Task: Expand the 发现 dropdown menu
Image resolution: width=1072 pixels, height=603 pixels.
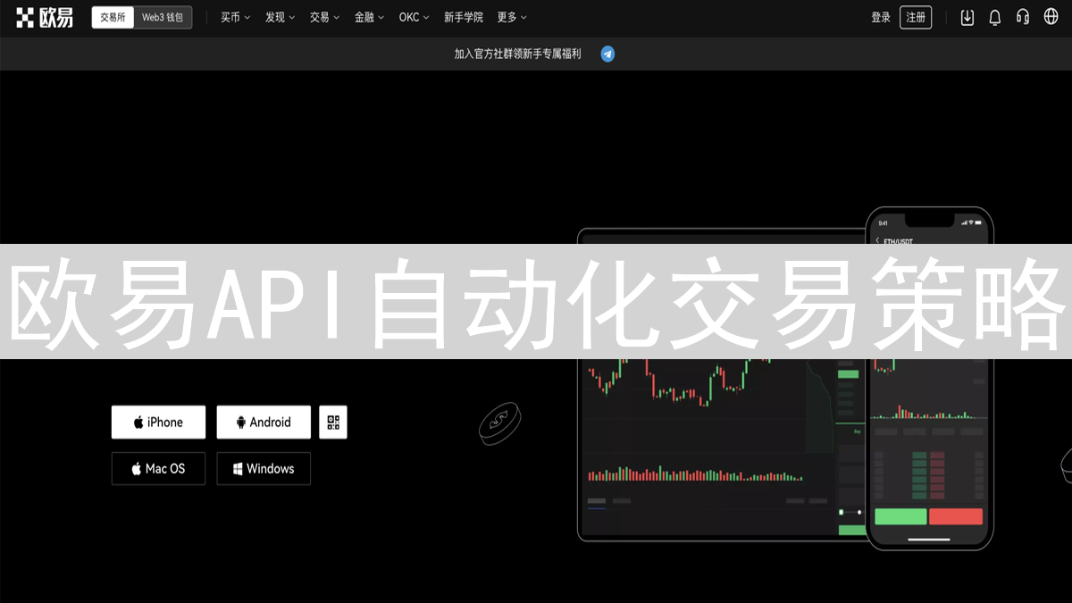Action: coord(281,17)
